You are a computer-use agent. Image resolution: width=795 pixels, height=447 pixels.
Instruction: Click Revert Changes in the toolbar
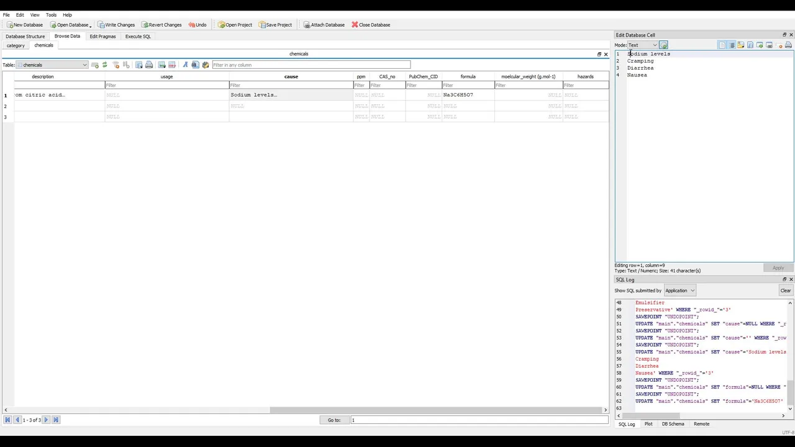(161, 25)
